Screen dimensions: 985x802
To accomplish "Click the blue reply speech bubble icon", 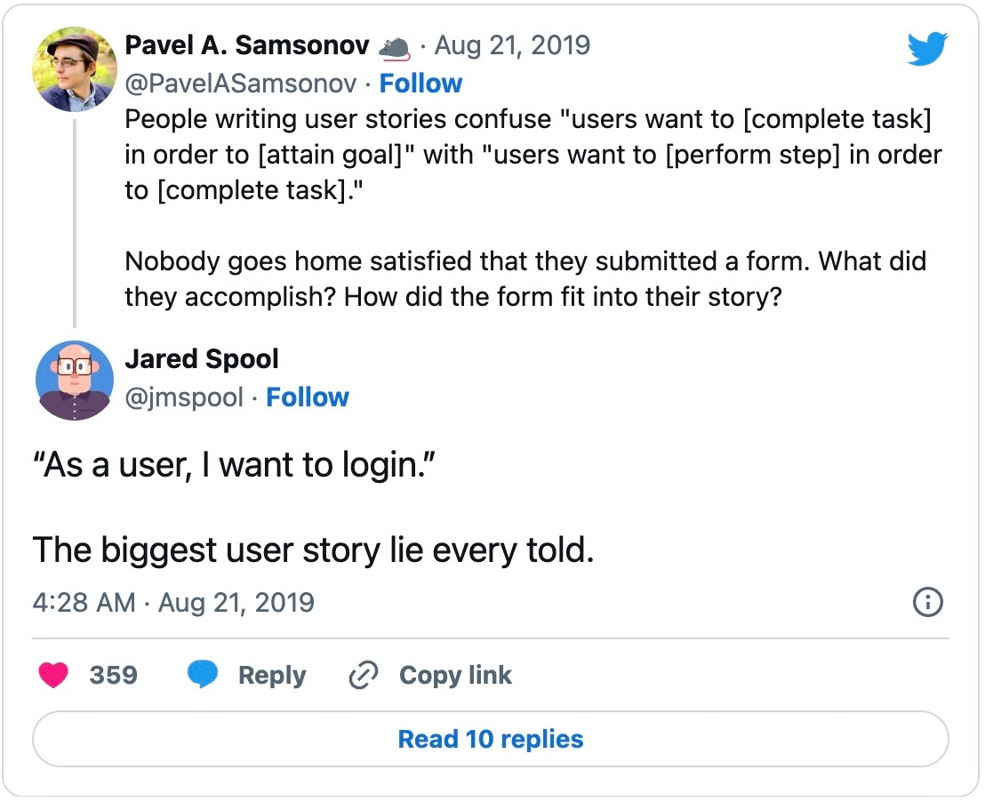I will point(203,676).
